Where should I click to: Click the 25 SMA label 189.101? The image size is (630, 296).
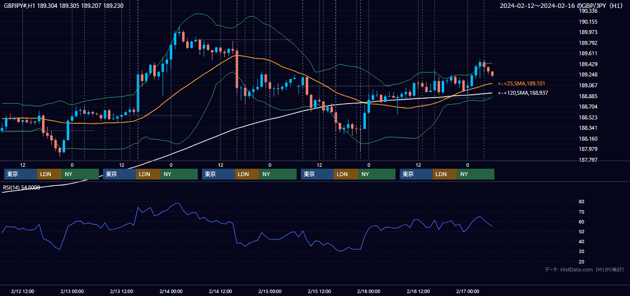click(x=522, y=84)
